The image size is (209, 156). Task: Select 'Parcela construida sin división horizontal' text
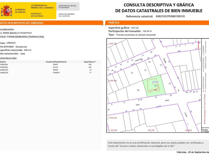point(136,35)
